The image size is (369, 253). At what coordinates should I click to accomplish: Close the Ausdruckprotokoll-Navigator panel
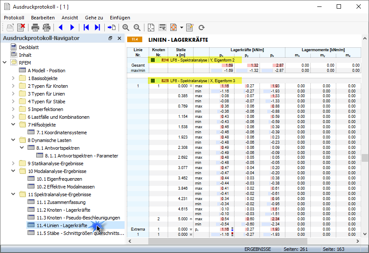coord(119,38)
